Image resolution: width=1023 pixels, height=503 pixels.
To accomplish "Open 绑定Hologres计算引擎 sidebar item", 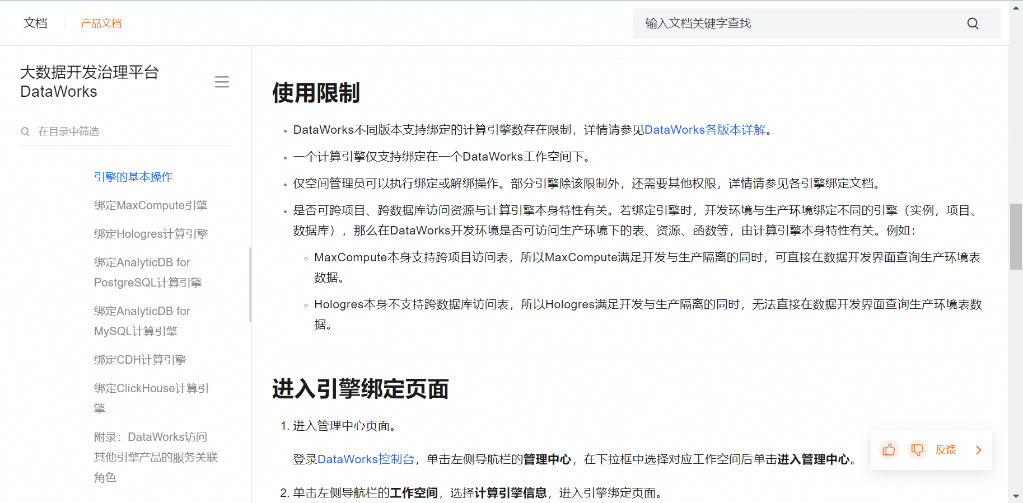I will coord(151,234).
